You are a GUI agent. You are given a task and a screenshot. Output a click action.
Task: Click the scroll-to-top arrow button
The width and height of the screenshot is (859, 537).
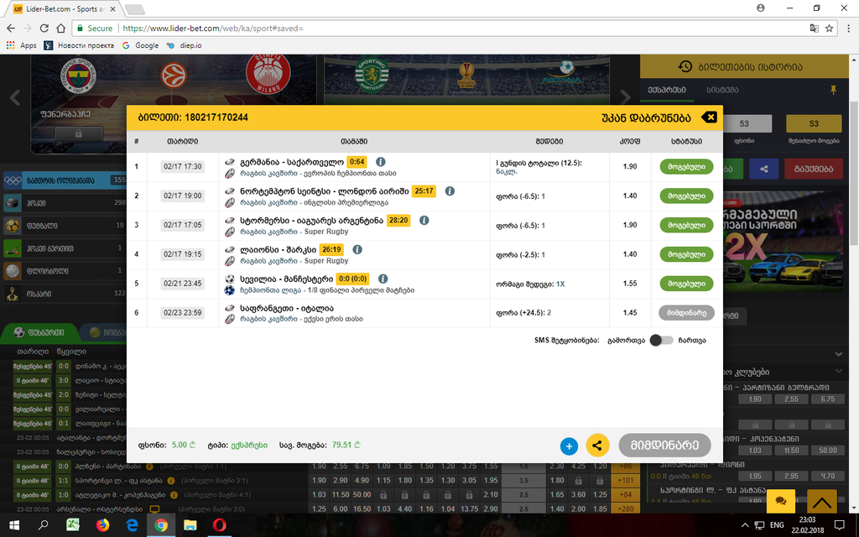tap(822, 503)
